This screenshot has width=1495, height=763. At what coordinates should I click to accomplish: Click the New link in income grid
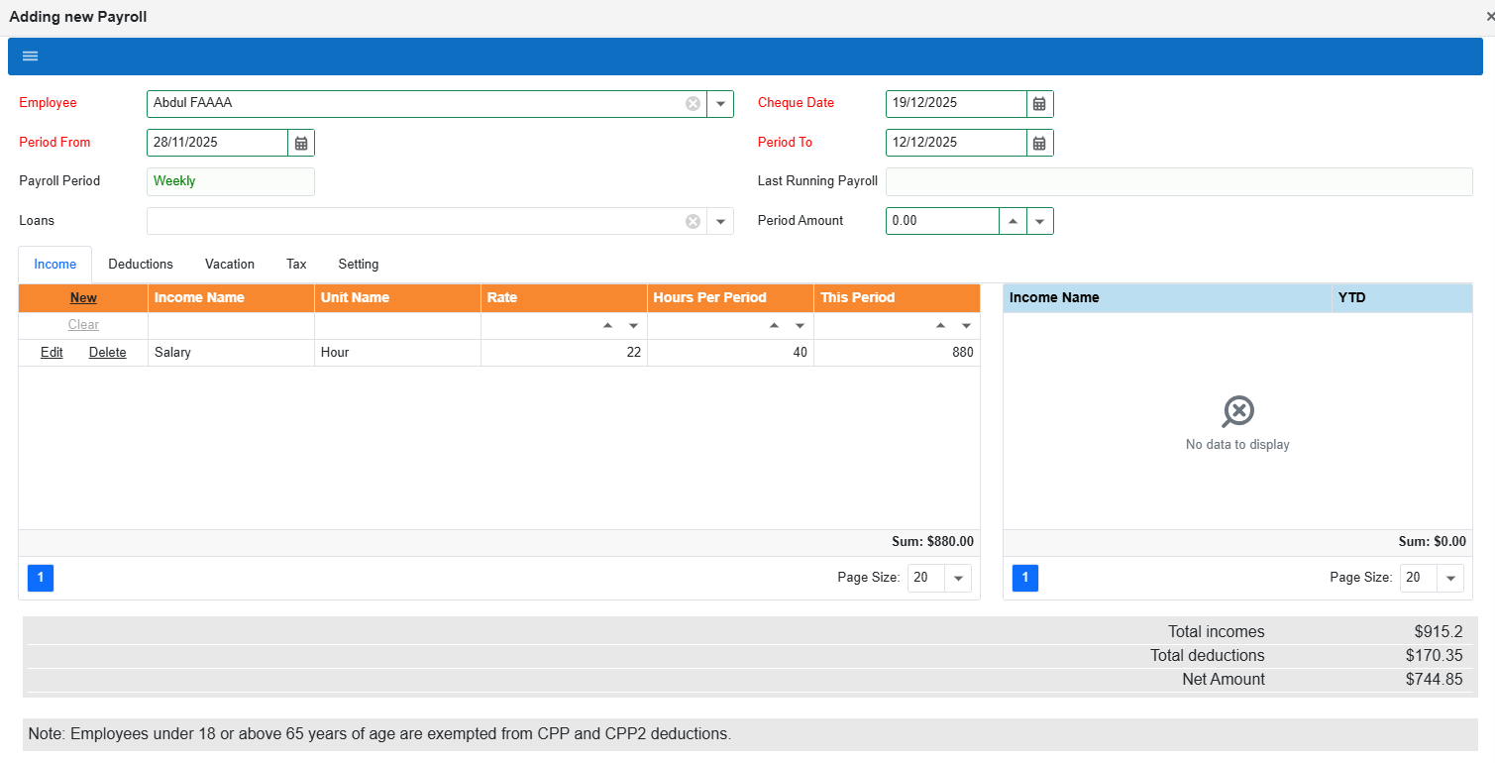tap(83, 298)
